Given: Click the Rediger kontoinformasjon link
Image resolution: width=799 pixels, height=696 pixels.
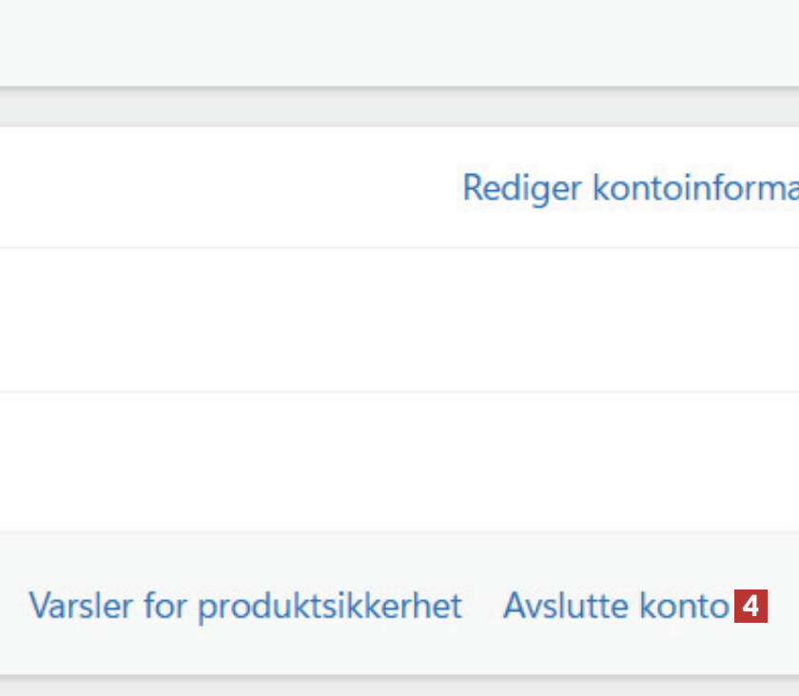Looking at the screenshot, I should 630,188.
